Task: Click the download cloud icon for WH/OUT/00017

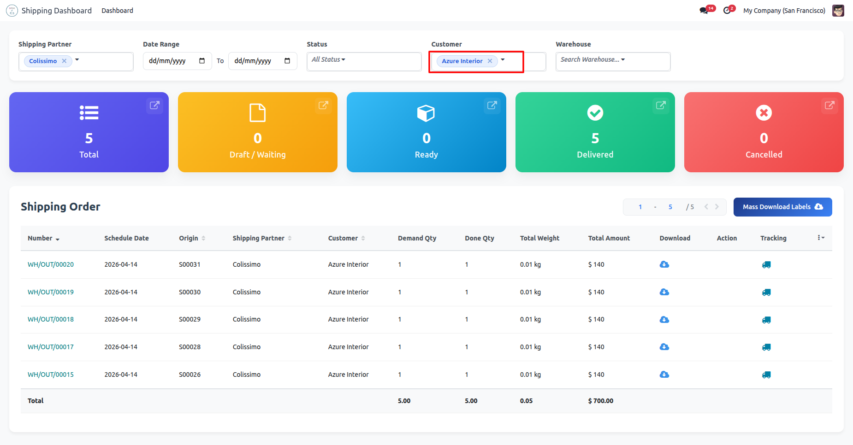Action: coord(664,347)
